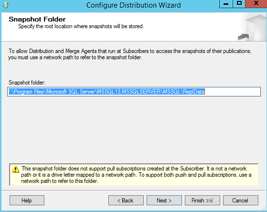Click the wizard icon in the title bar
267x212 pixels.
point(6,5)
